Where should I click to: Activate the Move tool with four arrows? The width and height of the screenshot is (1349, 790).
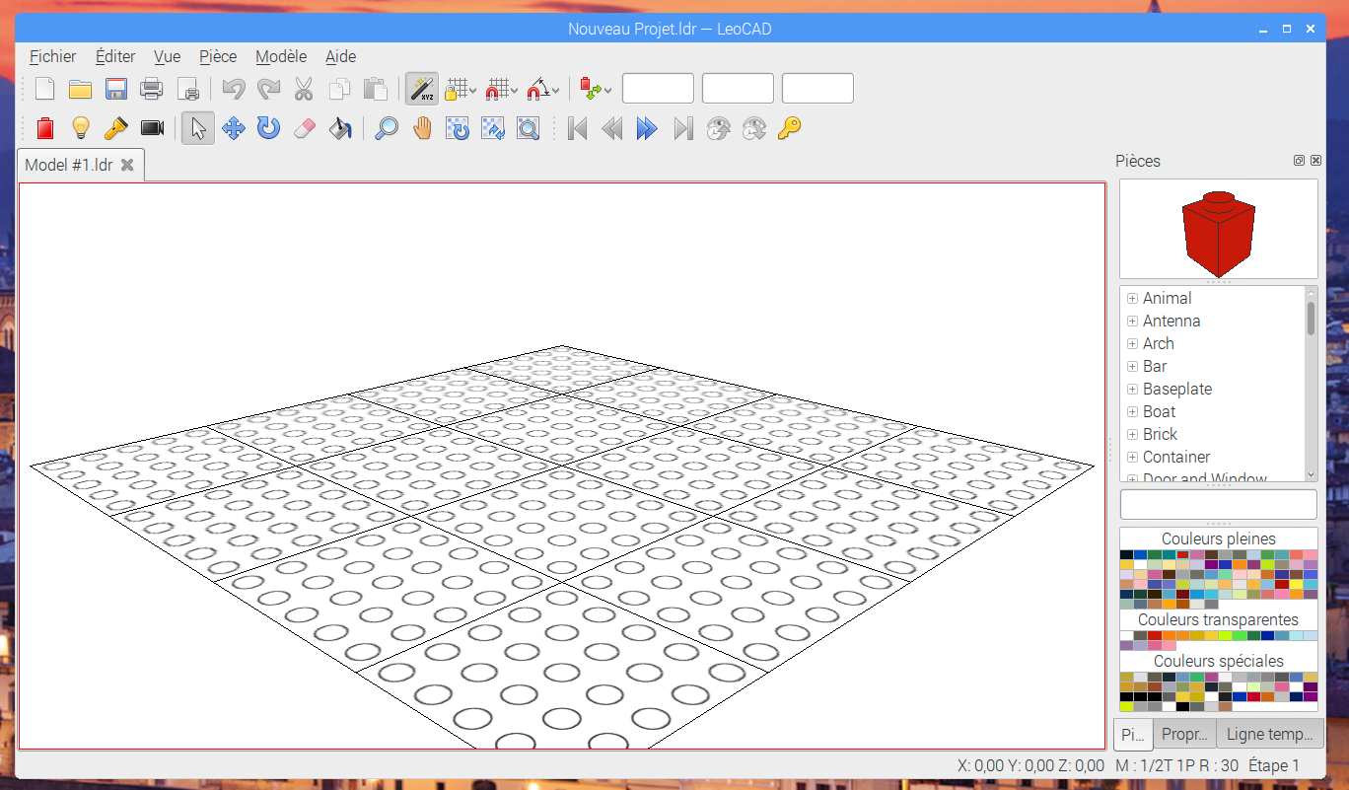coord(234,128)
